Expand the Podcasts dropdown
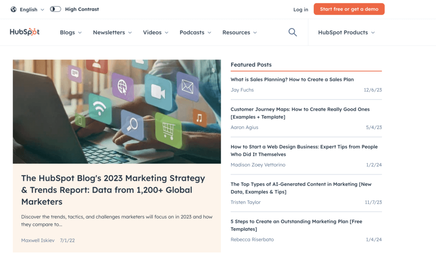 195,32
